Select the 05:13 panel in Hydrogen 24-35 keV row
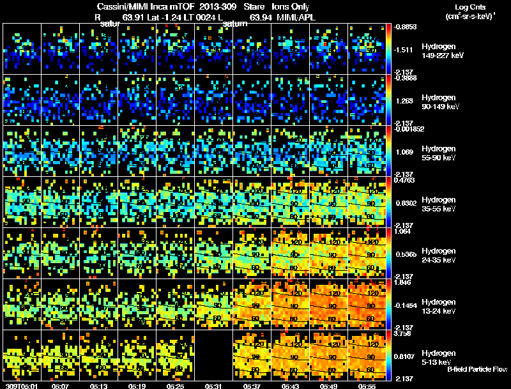The height and width of the screenshot is (389, 511). coord(99,253)
